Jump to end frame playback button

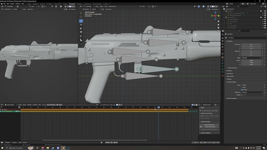(x=117, y=143)
